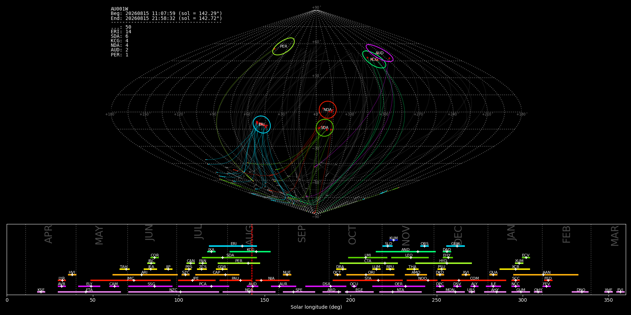The height and width of the screenshot is (315, 631).
Task: Click the QUA shower marker
Action: [x=493, y=275]
